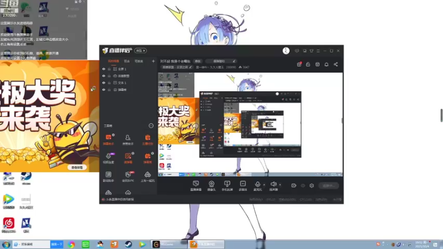This screenshot has height=249, width=443.
Task: Switch to the WeGame taskbar window
Action: click(169, 245)
